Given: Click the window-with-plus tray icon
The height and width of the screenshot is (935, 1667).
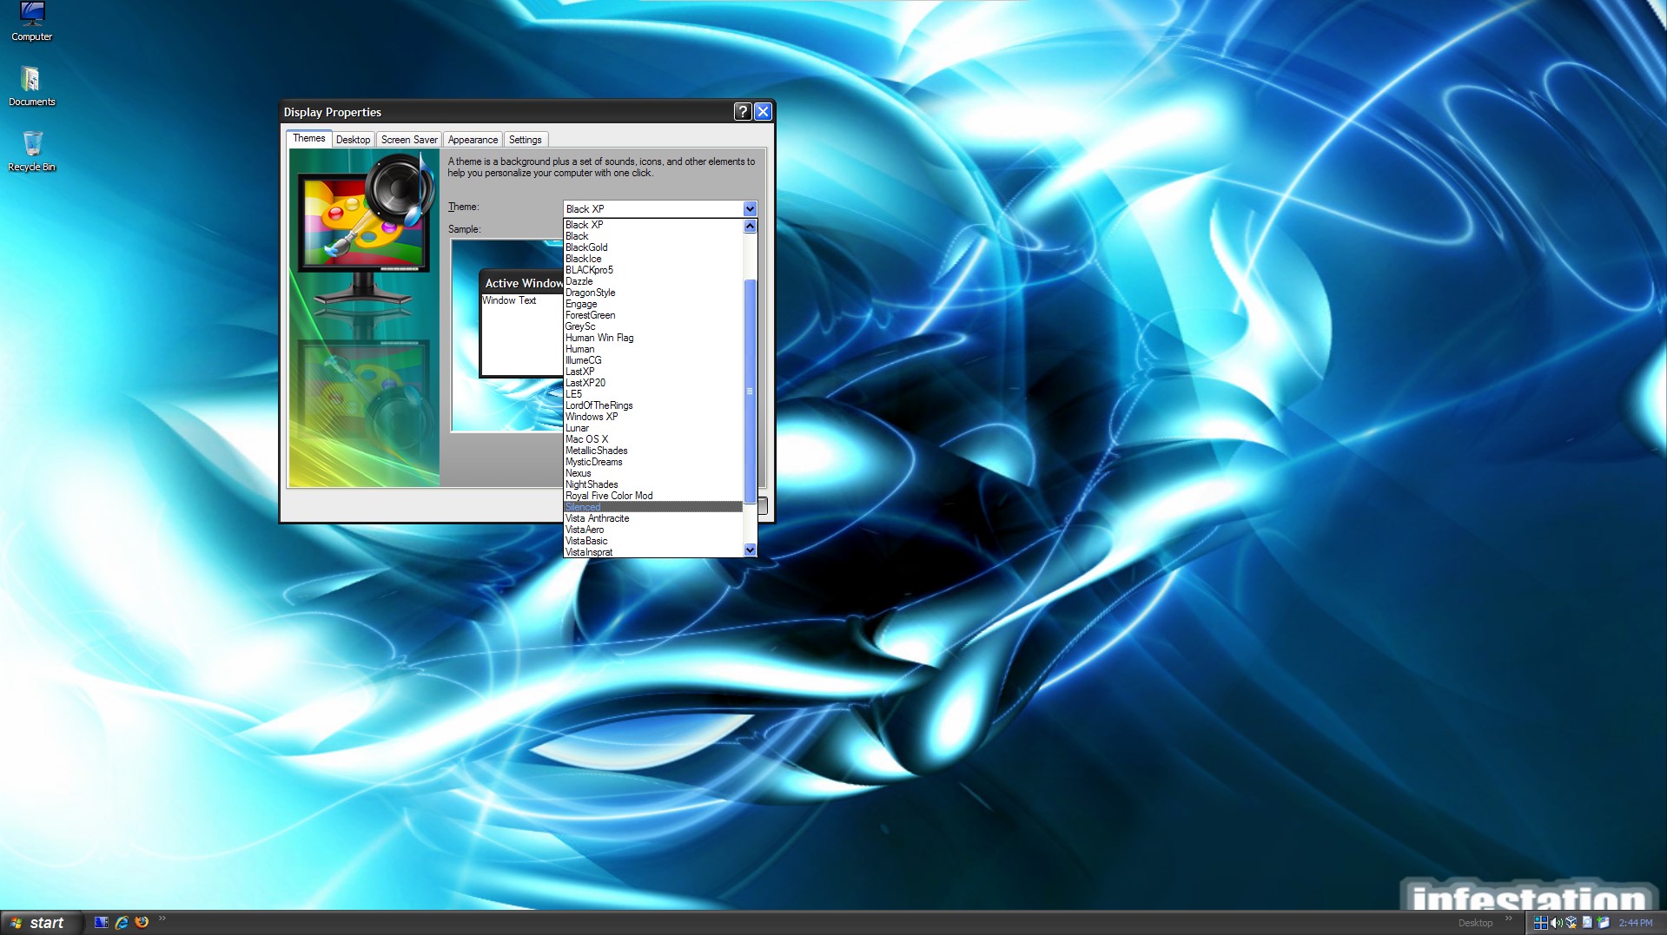Looking at the screenshot, I should 1604,923.
